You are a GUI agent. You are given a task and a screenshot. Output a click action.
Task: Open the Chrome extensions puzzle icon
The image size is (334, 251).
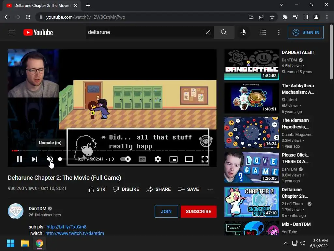click(285, 17)
